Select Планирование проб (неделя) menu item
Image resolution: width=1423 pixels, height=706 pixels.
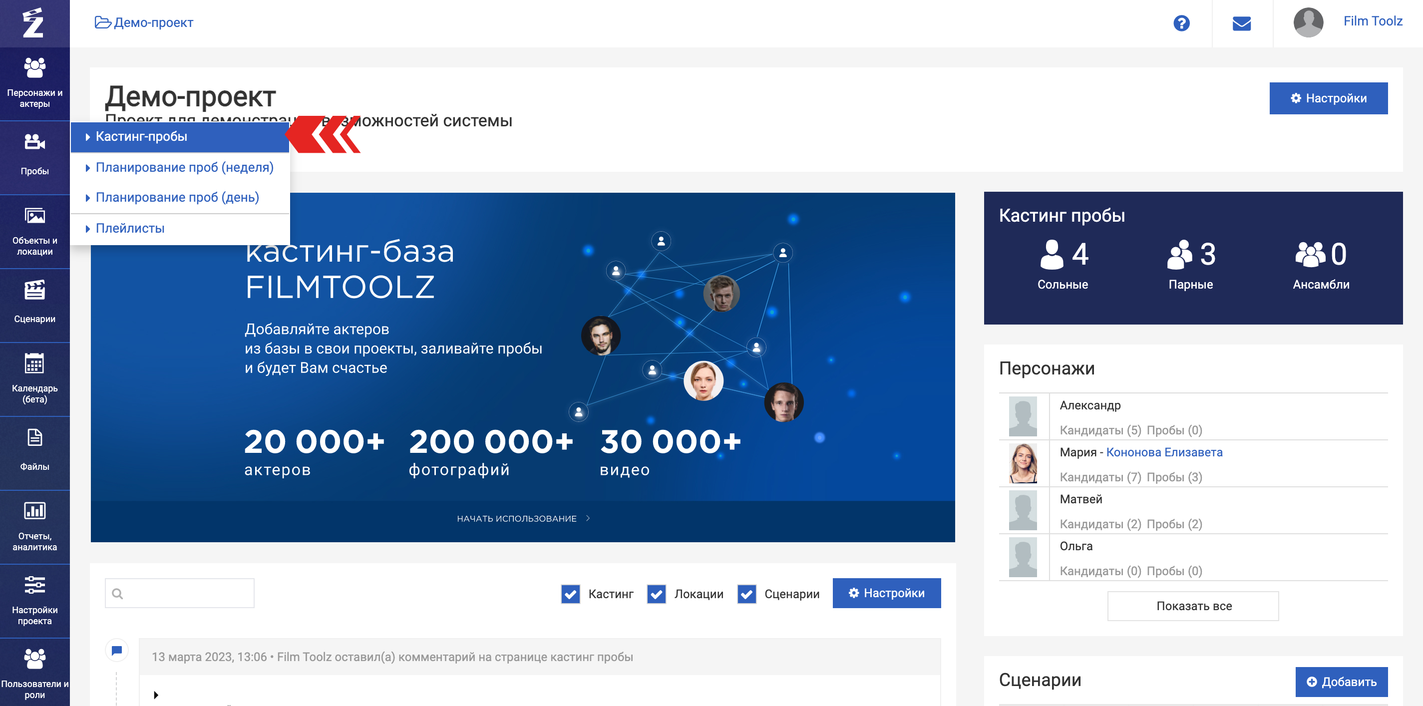tap(180, 167)
